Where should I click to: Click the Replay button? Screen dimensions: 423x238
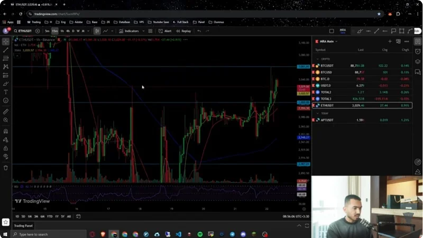click(x=184, y=31)
